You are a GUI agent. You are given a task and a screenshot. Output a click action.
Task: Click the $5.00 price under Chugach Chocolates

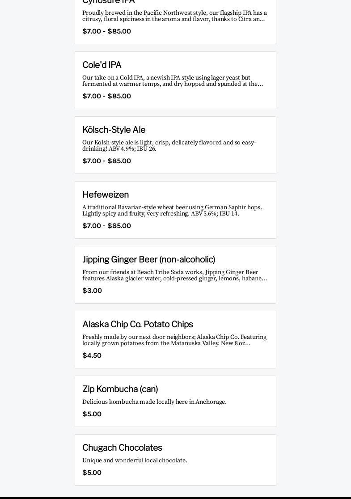coord(92,473)
